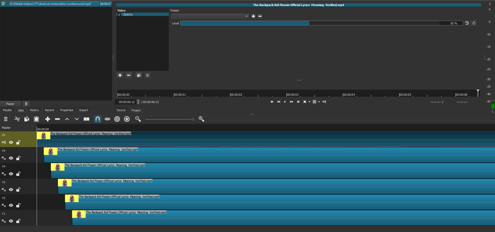This screenshot has height=232, width=495.
Task: Add keyframes using the stopwatch icon
Action: [474, 23]
